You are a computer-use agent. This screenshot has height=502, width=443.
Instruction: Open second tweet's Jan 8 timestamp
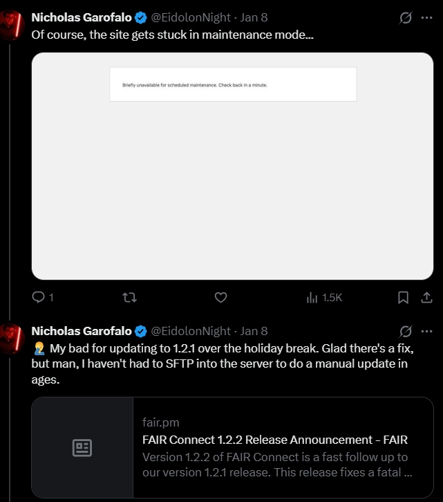(254, 331)
